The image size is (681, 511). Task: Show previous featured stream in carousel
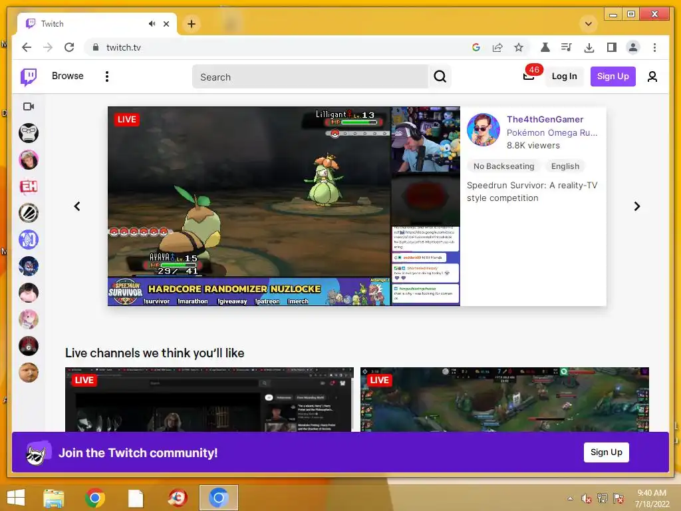pos(77,206)
